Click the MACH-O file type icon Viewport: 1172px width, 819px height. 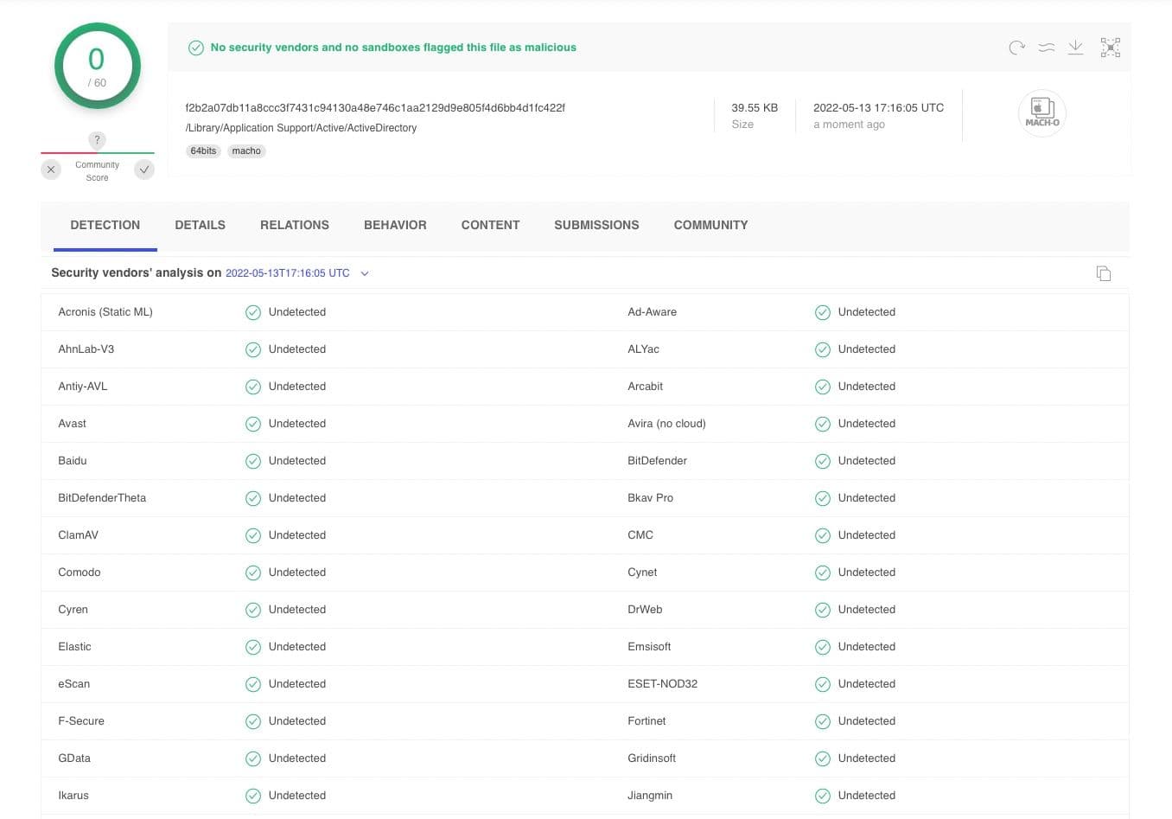pos(1042,113)
